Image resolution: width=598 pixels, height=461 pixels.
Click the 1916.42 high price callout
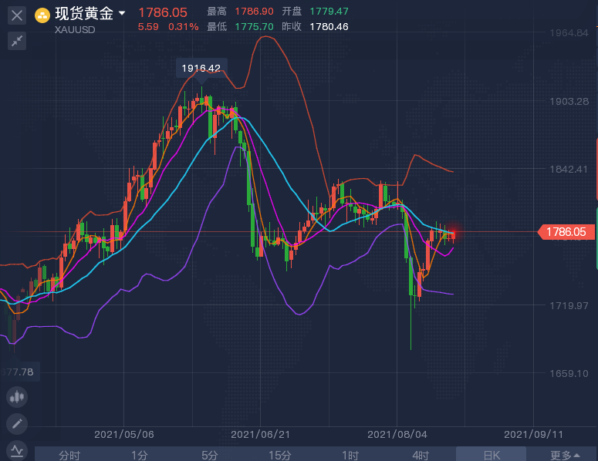201,68
